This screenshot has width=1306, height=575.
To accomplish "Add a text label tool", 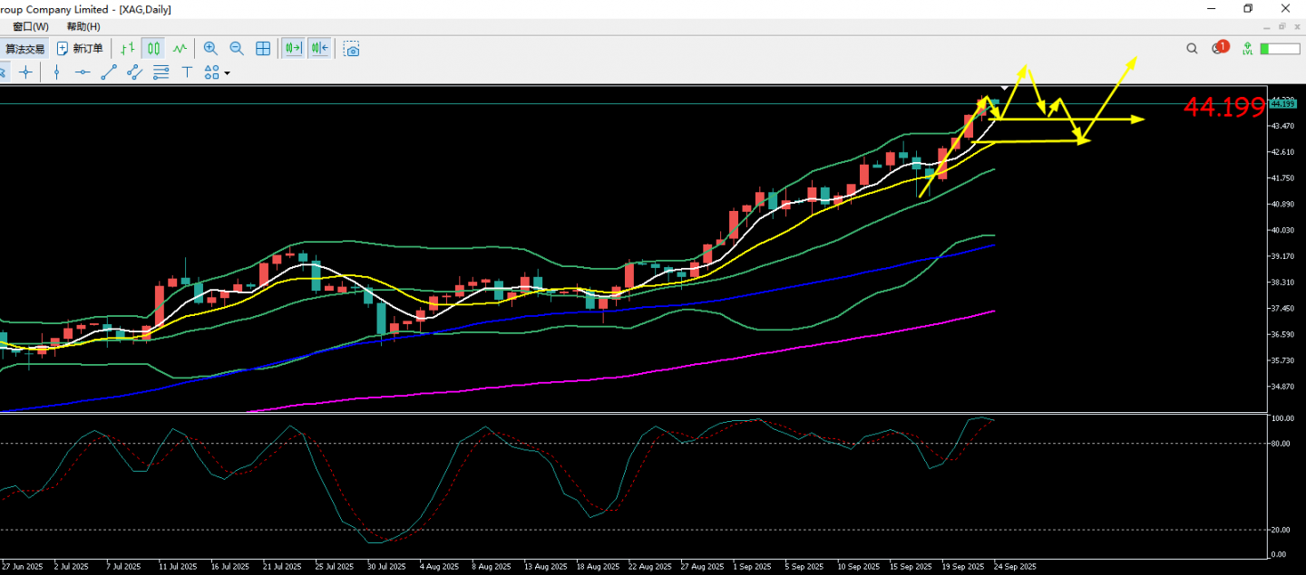I will (187, 72).
